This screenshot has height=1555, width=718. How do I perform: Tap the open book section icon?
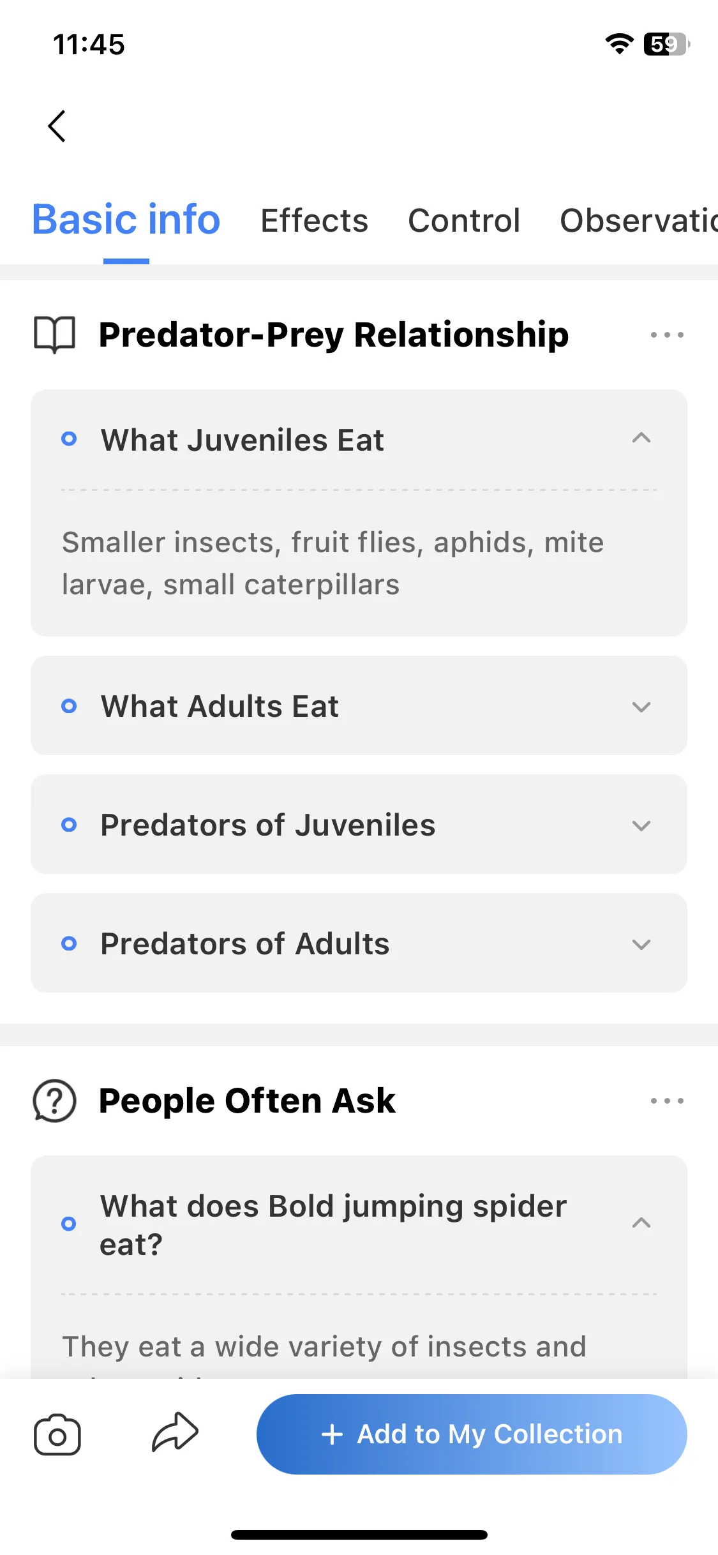pos(55,334)
